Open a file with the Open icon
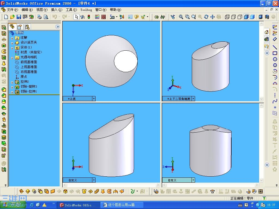 coord(12,17)
